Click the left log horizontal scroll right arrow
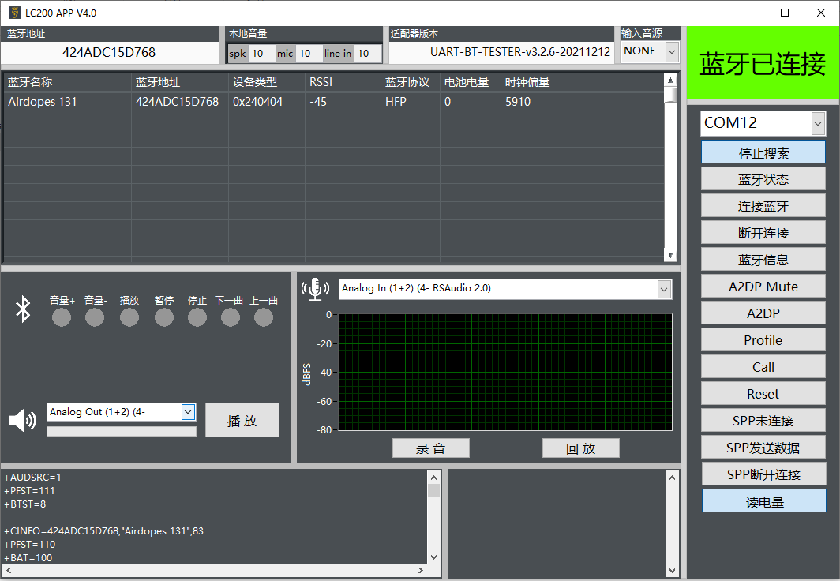The height and width of the screenshot is (581, 840). point(421,570)
